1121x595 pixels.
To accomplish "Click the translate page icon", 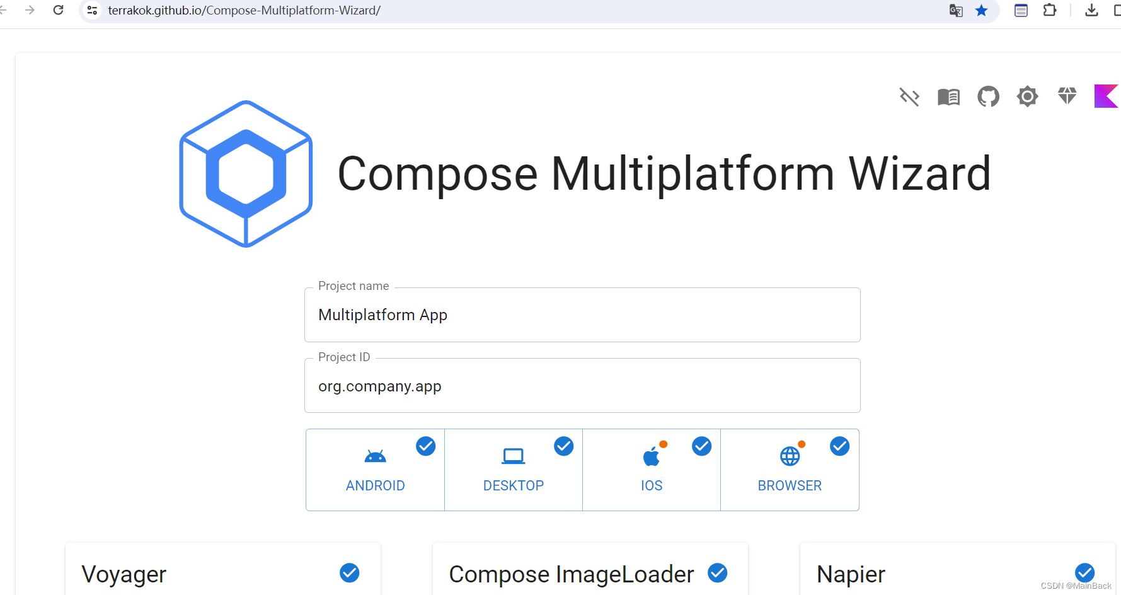I will tap(956, 10).
